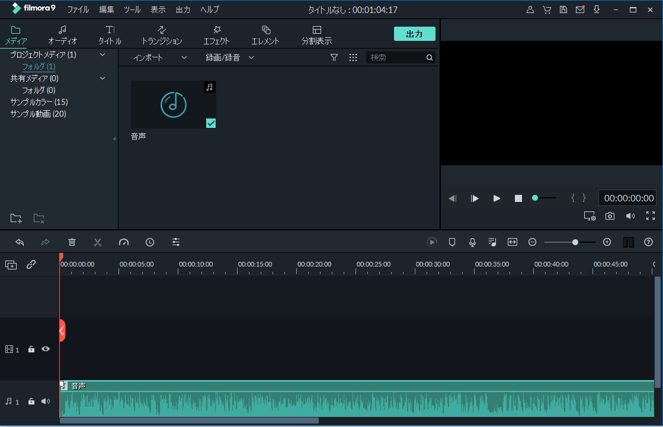Image resolution: width=663 pixels, height=427 pixels.
Task: Click the scissors split icon
Action: [98, 242]
